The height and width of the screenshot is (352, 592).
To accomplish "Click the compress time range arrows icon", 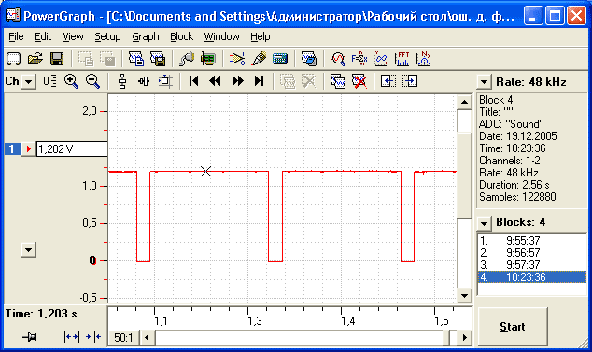I will pyautogui.click(x=93, y=337).
